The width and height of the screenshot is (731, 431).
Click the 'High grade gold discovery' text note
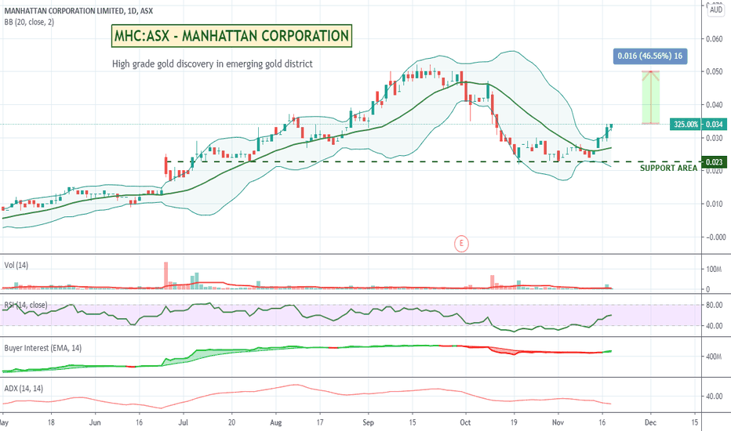pyautogui.click(x=212, y=63)
